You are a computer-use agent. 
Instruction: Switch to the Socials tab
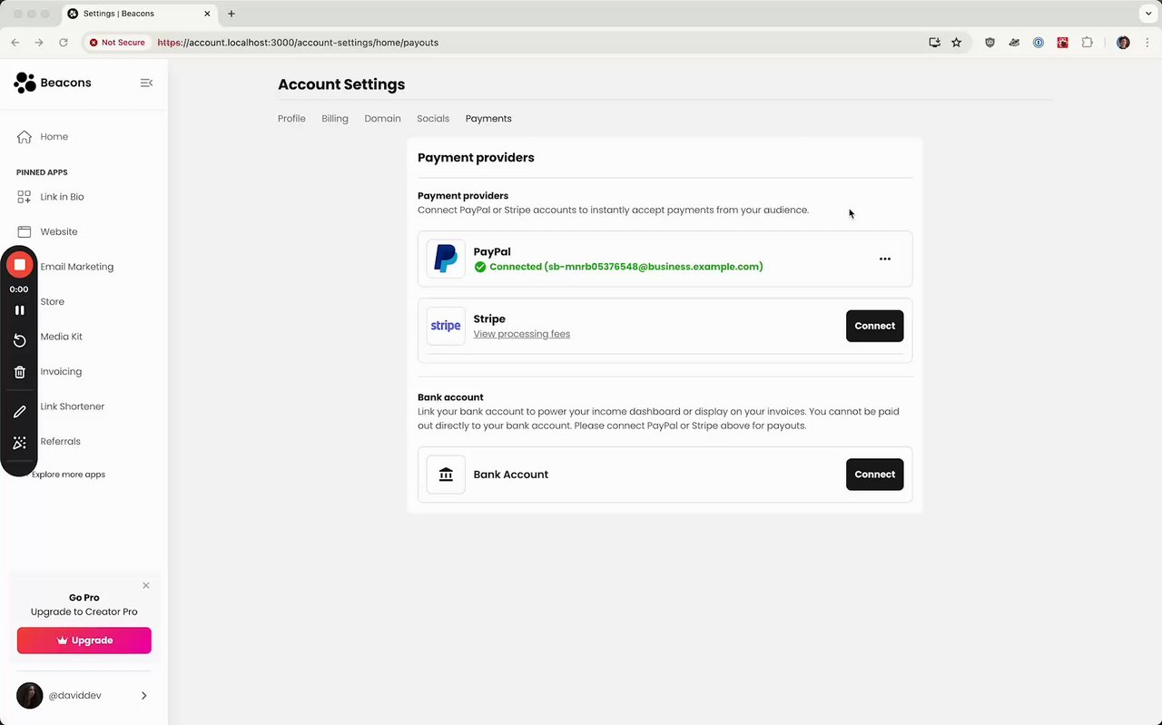[433, 119]
